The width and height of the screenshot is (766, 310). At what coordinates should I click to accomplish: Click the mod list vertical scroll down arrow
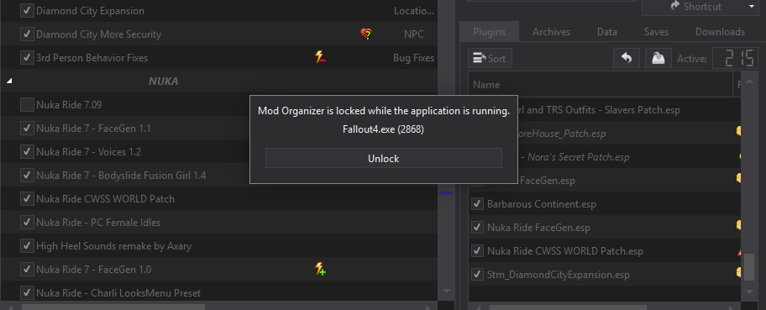coord(446,292)
